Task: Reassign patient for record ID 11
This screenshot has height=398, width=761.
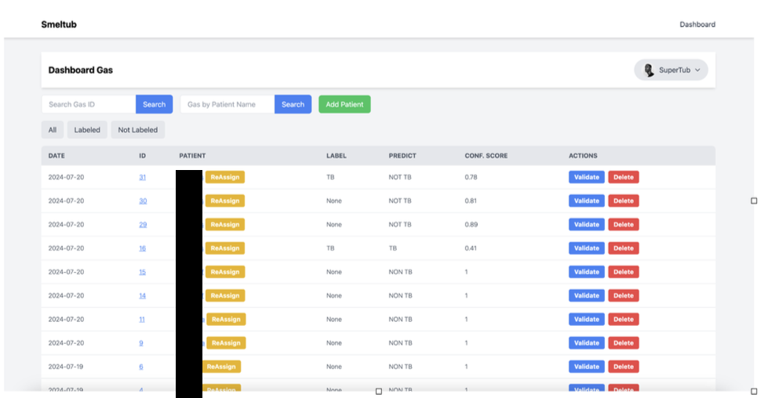Action: pyautogui.click(x=225, y=320)
